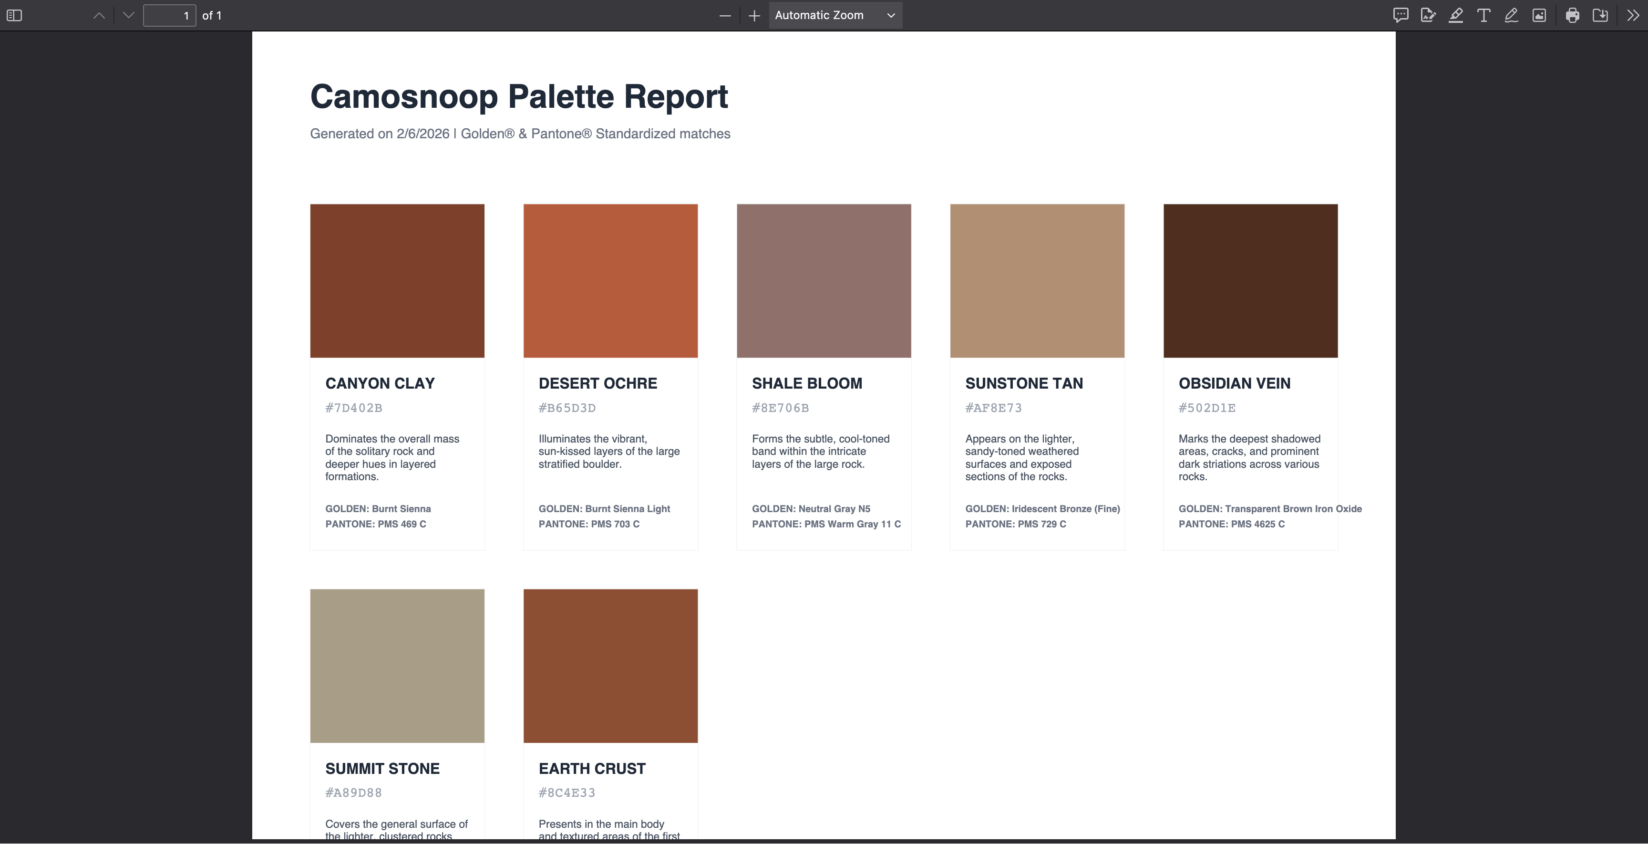Zoom out with the minus button
Viewport: 1648px width, 844px height.
coord(725,15)
